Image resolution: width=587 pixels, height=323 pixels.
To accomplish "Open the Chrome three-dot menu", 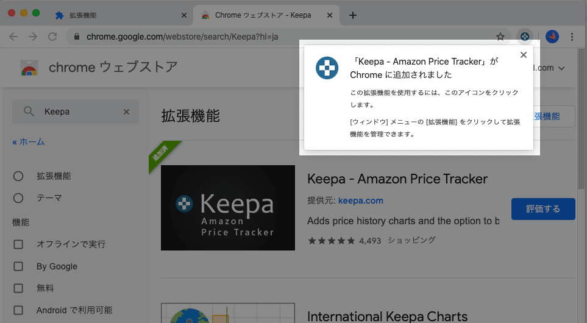I will point(572,37).
